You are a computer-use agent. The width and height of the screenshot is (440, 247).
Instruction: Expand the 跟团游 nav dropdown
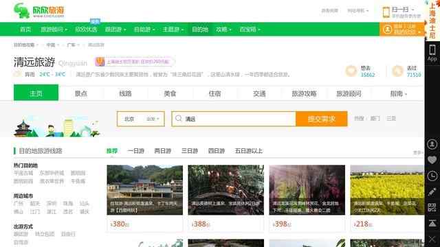pyautogui.click(x=125, y=30)
